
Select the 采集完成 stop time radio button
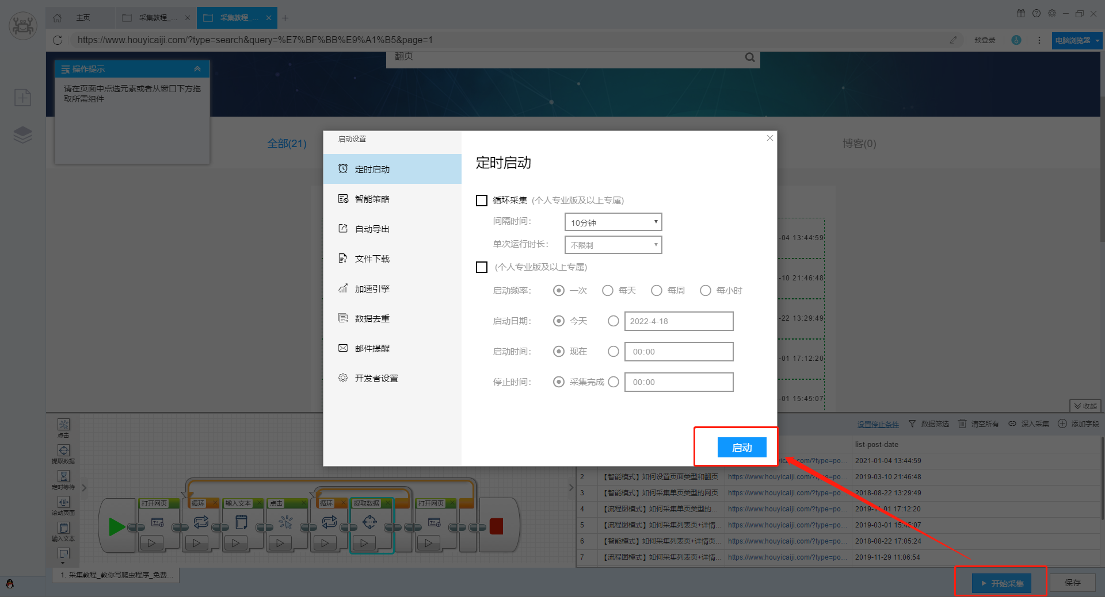(x=558, y=382)
